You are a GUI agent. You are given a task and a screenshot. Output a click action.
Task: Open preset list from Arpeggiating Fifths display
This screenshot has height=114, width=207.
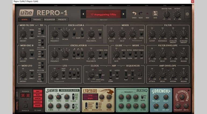click(103, 14)
